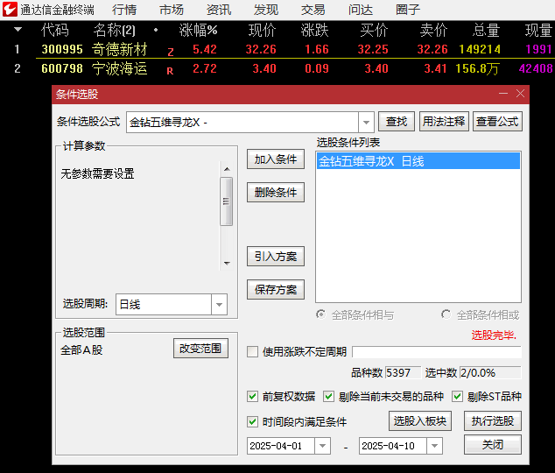Select 全部条件相与 radio button
Viewport: 555px width, 473px height.
(x=320, y=314)
